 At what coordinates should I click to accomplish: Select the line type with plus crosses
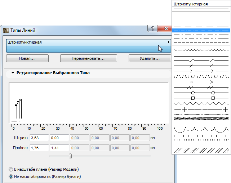(201, 109)
